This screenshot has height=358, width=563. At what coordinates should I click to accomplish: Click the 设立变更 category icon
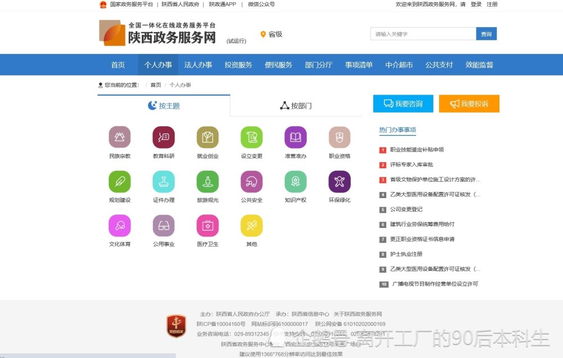point(252,137)
